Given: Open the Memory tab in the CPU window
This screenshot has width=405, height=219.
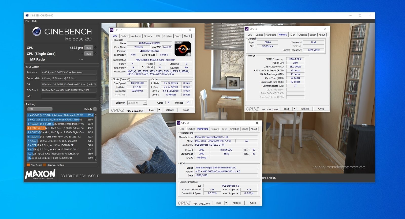Looking at the screenshot, I should tap(148, 36).
